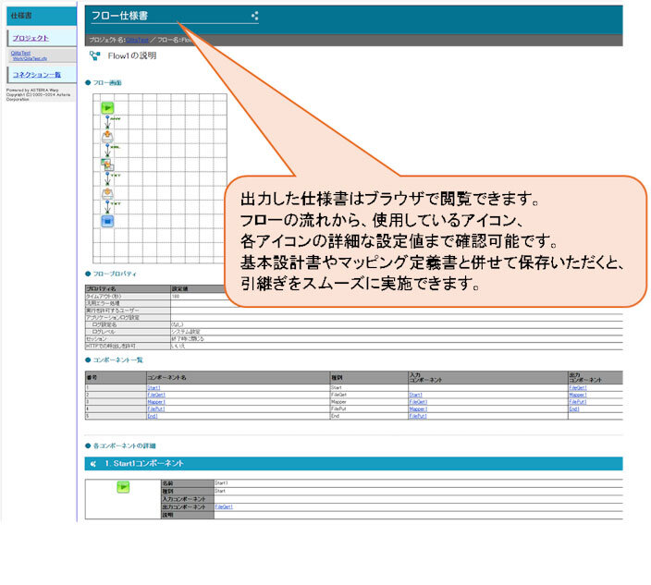Click FilePut1 link in component name column
Image resolution: width=651 pixels, height=585 pixels.
[156, 409]
